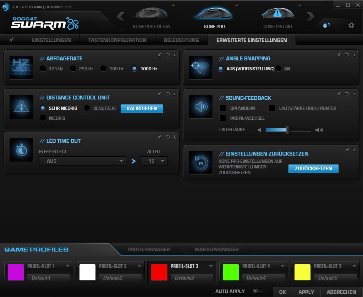Go to next device with right arrow

point(310,16)
